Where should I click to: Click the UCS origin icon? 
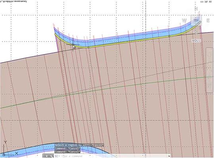(x=4, y=155)
